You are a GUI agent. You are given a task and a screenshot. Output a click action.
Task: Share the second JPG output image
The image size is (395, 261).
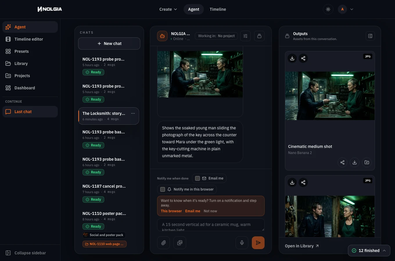click(x=303, y=182)
